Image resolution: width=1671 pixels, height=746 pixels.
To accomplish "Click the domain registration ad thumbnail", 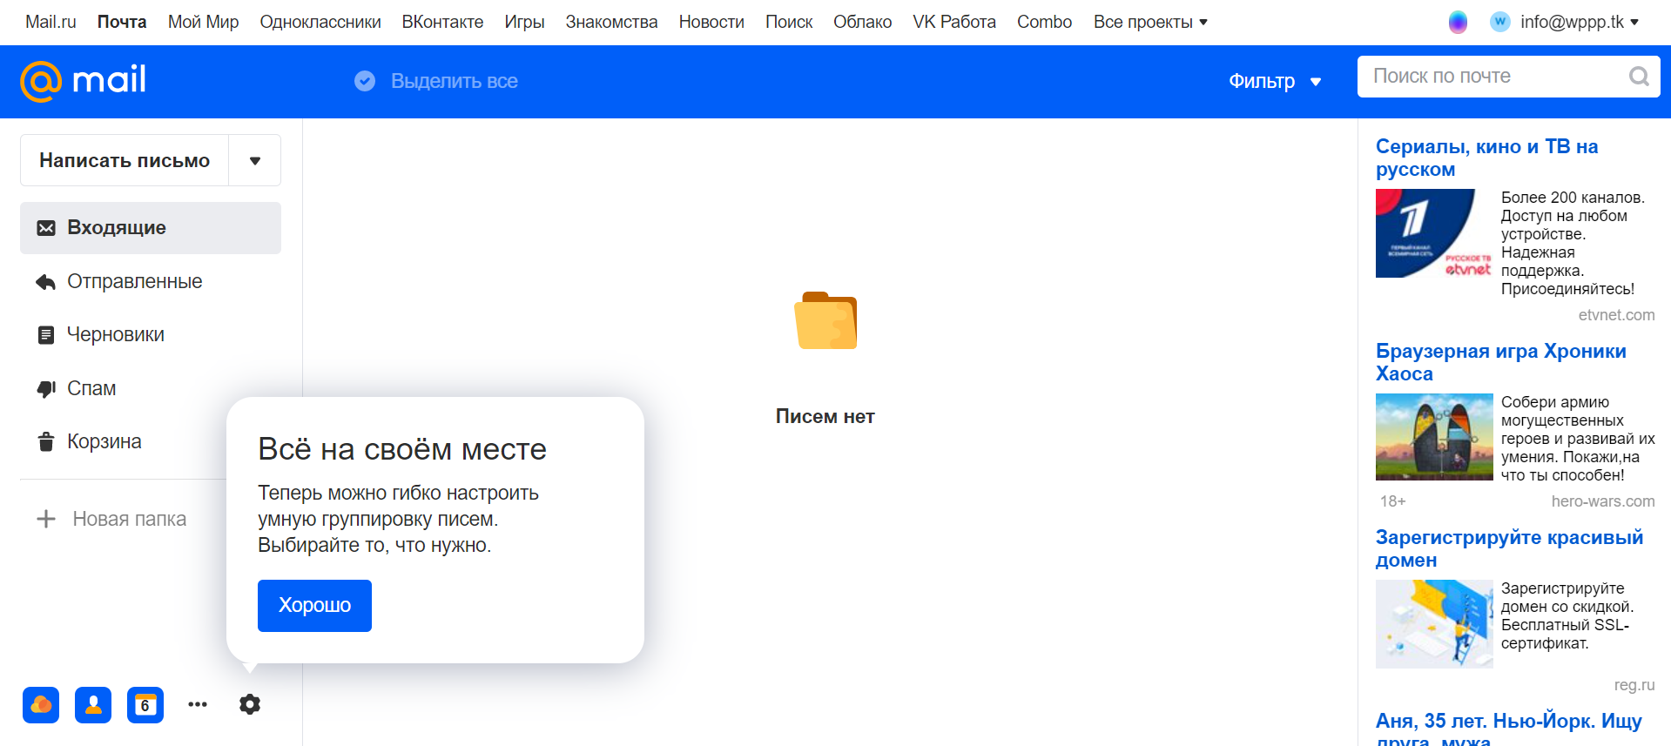I will (1434, 624).
